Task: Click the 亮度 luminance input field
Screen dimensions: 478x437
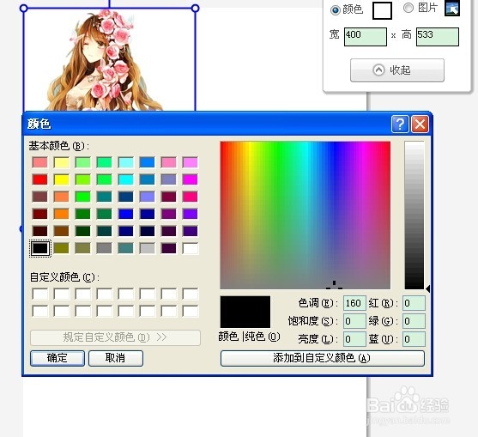Action: coord(354,339)
